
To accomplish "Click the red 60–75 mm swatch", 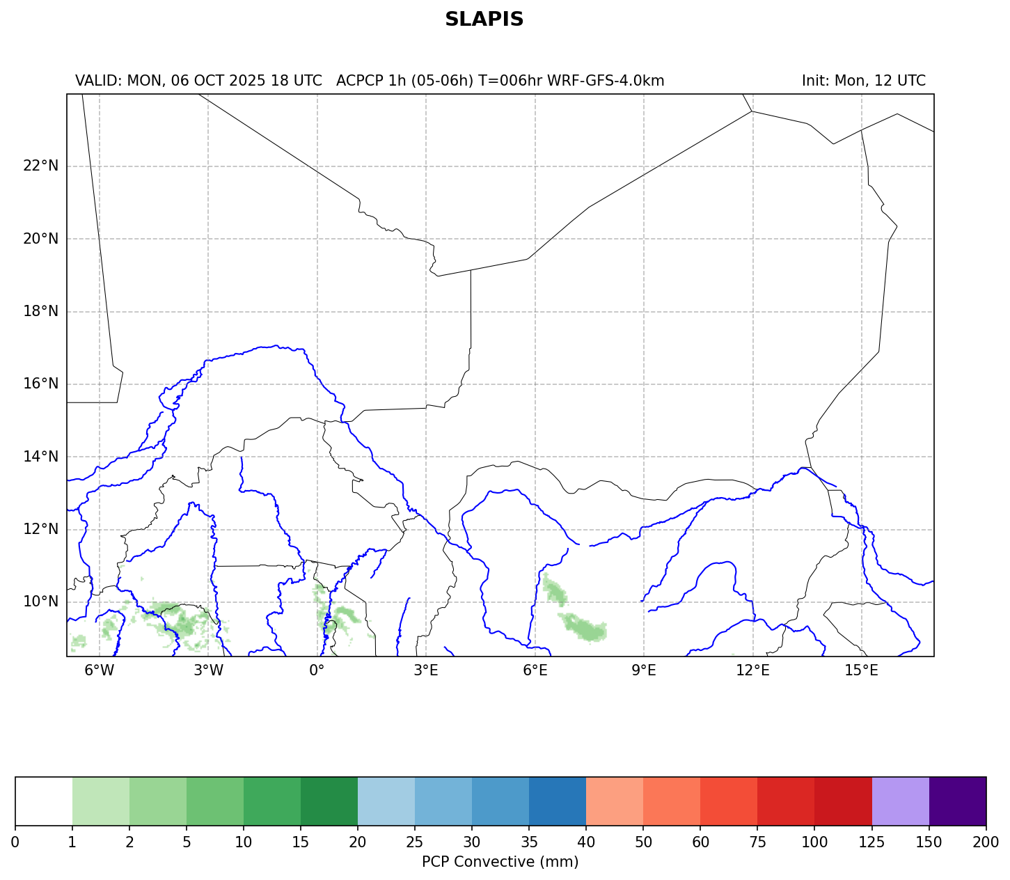I will point(729,801).
